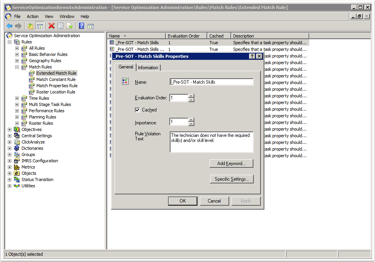Click the Properties toolbar icon
The image size is (375, 262).
[61, 26]
